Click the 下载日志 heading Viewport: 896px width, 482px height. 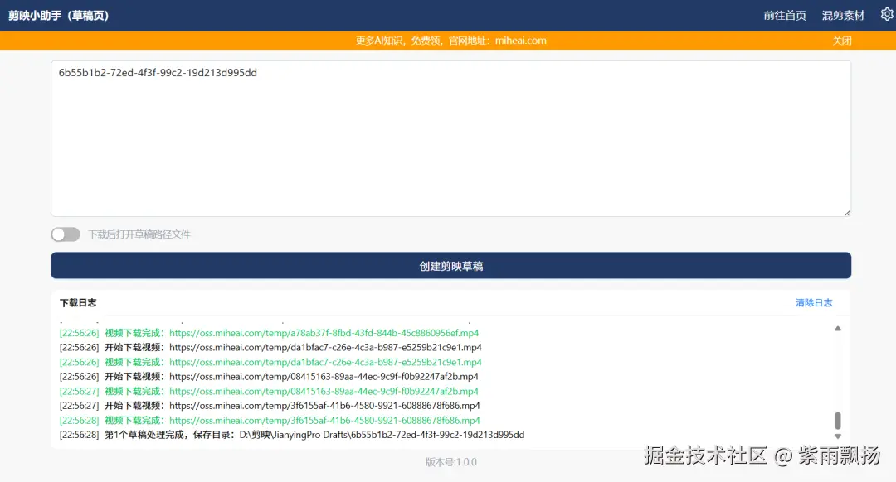(x=78, y=303)
